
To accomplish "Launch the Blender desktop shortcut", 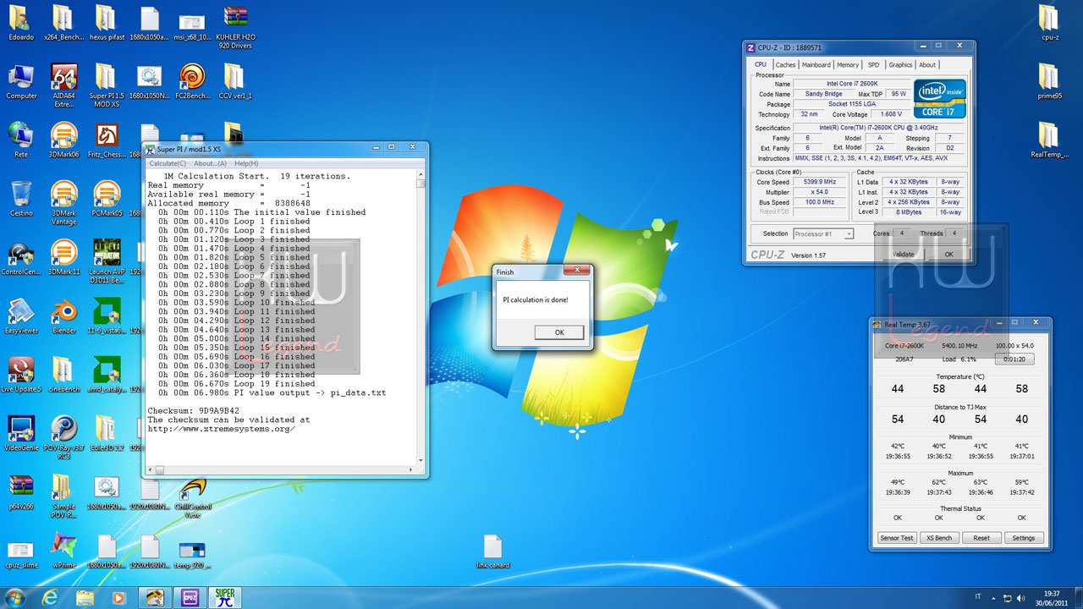I will (x=64, y=316).
